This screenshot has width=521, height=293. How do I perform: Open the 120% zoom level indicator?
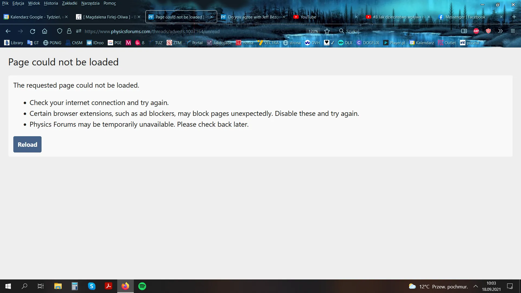[313, 31]
